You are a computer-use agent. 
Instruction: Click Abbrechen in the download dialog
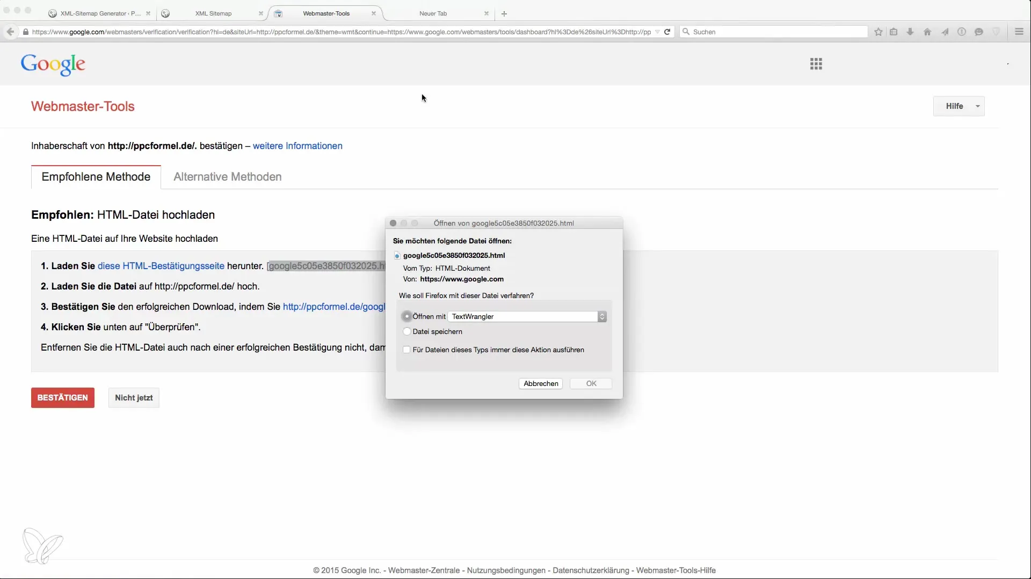541,383
